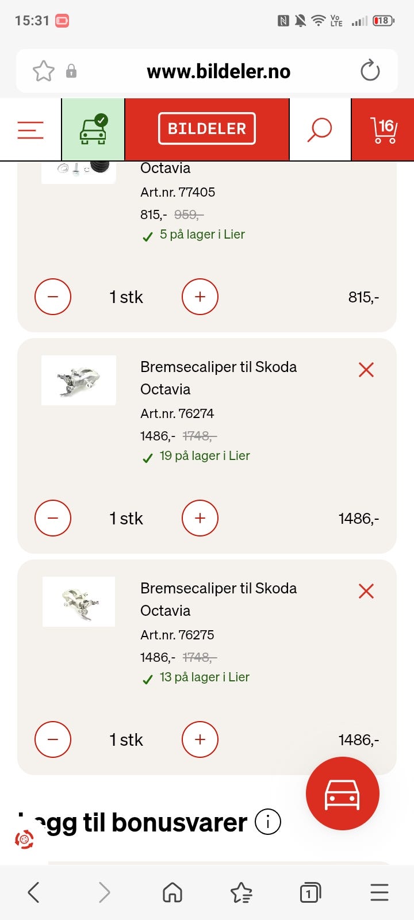414x920 pixels.
Task: Remove Bremsecaliper Art.nr. 76275 from cart
Action: click(366, 591)
